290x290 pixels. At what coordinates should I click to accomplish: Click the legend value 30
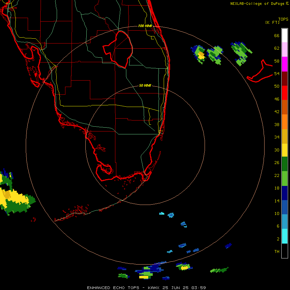click(277, 150)
